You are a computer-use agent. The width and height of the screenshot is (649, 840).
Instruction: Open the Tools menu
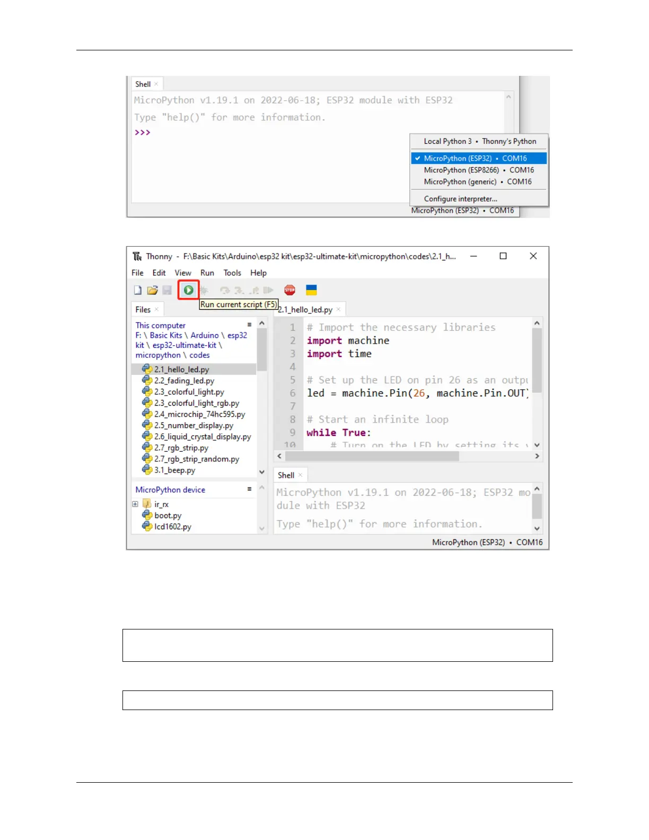[x=232, y=273]
